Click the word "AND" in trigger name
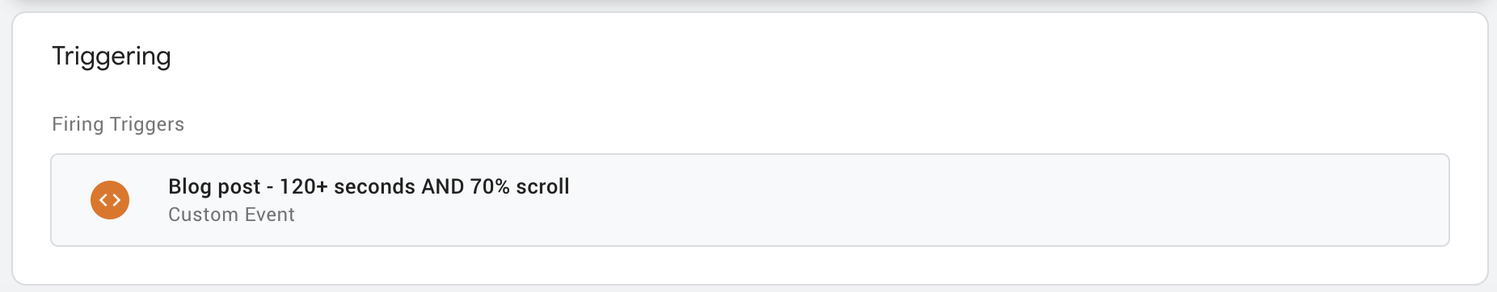 [x=443, y=186]
